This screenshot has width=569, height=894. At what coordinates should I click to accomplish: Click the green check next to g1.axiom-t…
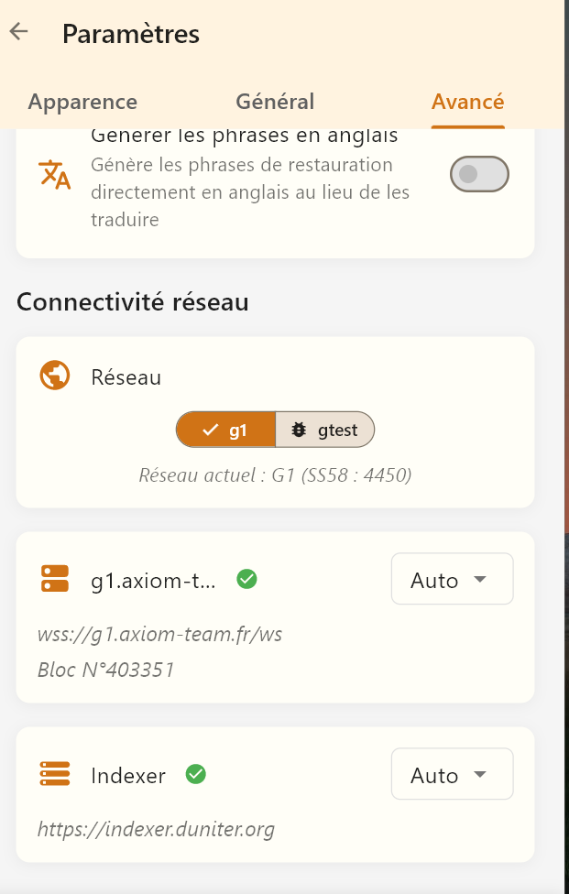pyautogui.click(x=246, y=579)
